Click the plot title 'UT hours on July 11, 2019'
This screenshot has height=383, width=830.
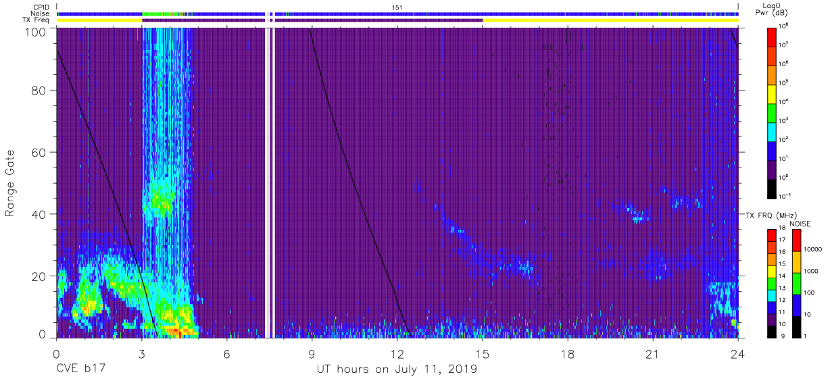pos(397,369)
